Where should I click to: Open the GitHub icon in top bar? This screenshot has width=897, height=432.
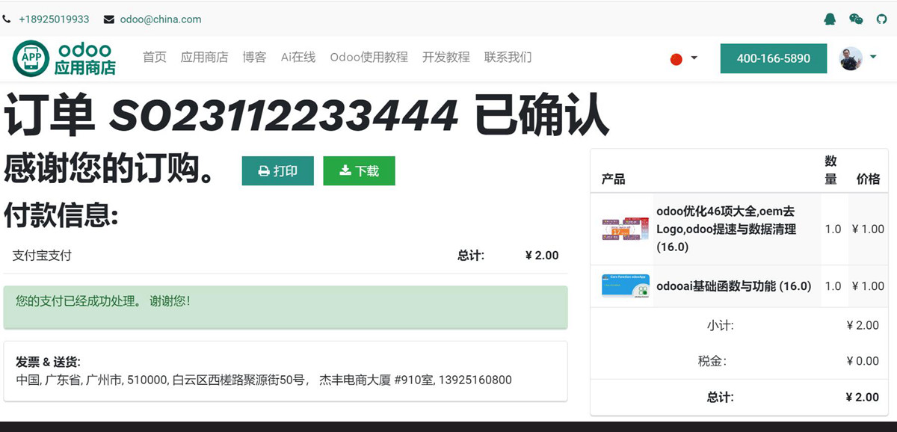tap(881, 19)
